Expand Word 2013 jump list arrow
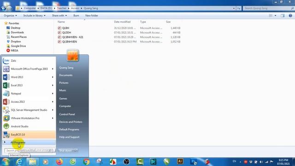This screenshot has width=295, height=166. coord(53,77)
